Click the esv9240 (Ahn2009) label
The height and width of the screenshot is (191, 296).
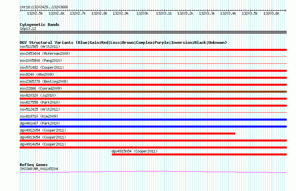coord(37,74)
